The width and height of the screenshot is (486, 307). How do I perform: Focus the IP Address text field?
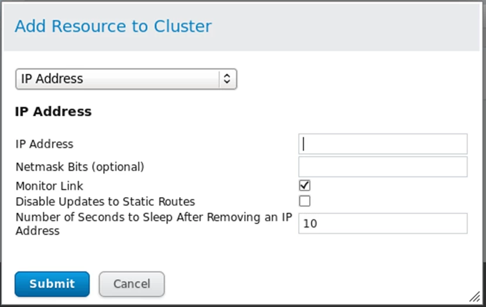383,144
